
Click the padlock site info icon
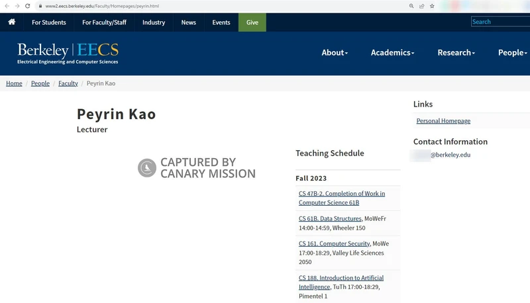click(x=40, y=6)
